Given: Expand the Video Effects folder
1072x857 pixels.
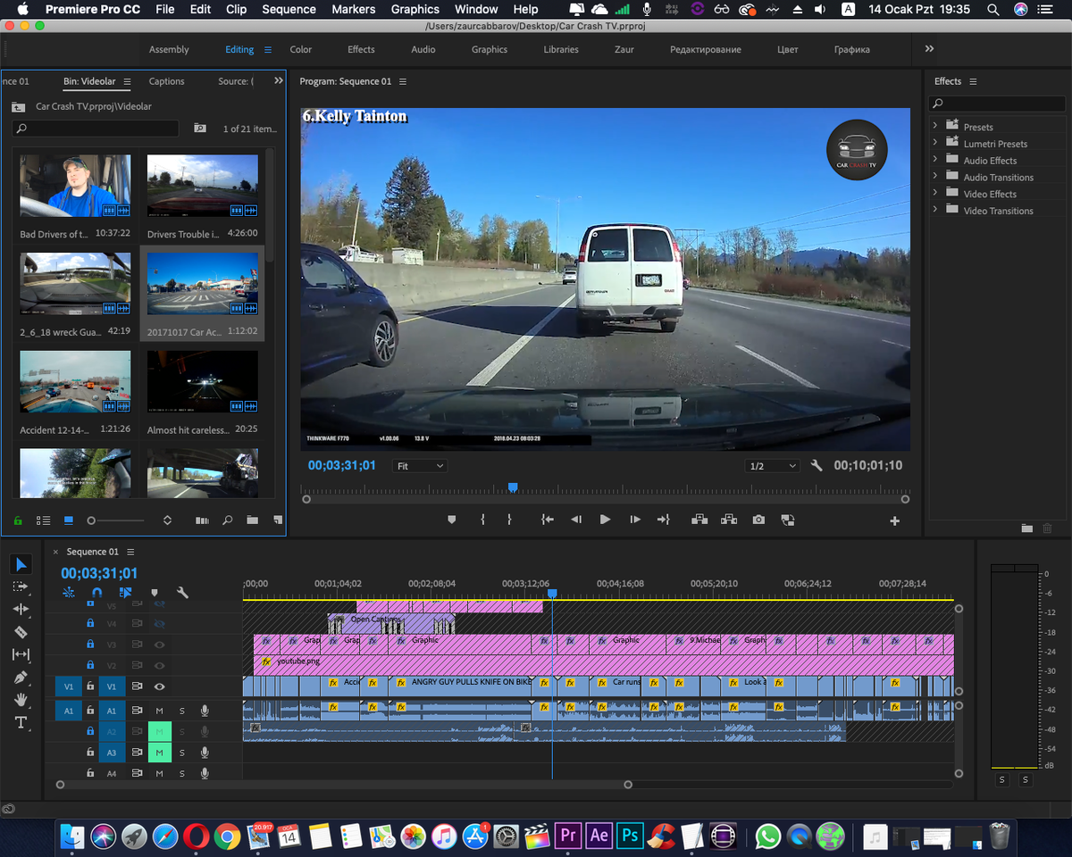Looking at the screenshot, I should [x=935, y=193].
